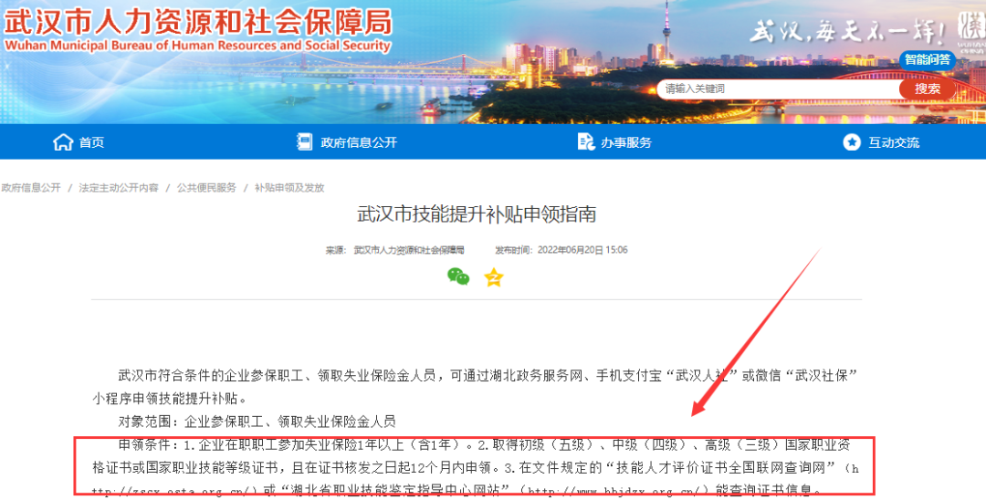The height and width of the screenshot is (500, 986).
Task: Share the article via WeChat icon
Action: (458, 276)
